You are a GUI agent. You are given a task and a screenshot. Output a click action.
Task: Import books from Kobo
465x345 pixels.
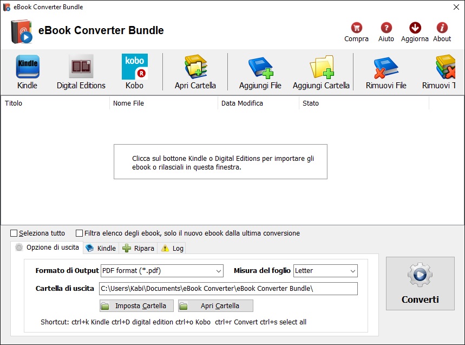135,67
